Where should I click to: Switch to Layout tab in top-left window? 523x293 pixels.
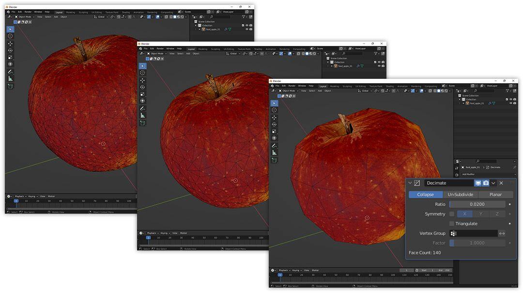coord(59,12)
